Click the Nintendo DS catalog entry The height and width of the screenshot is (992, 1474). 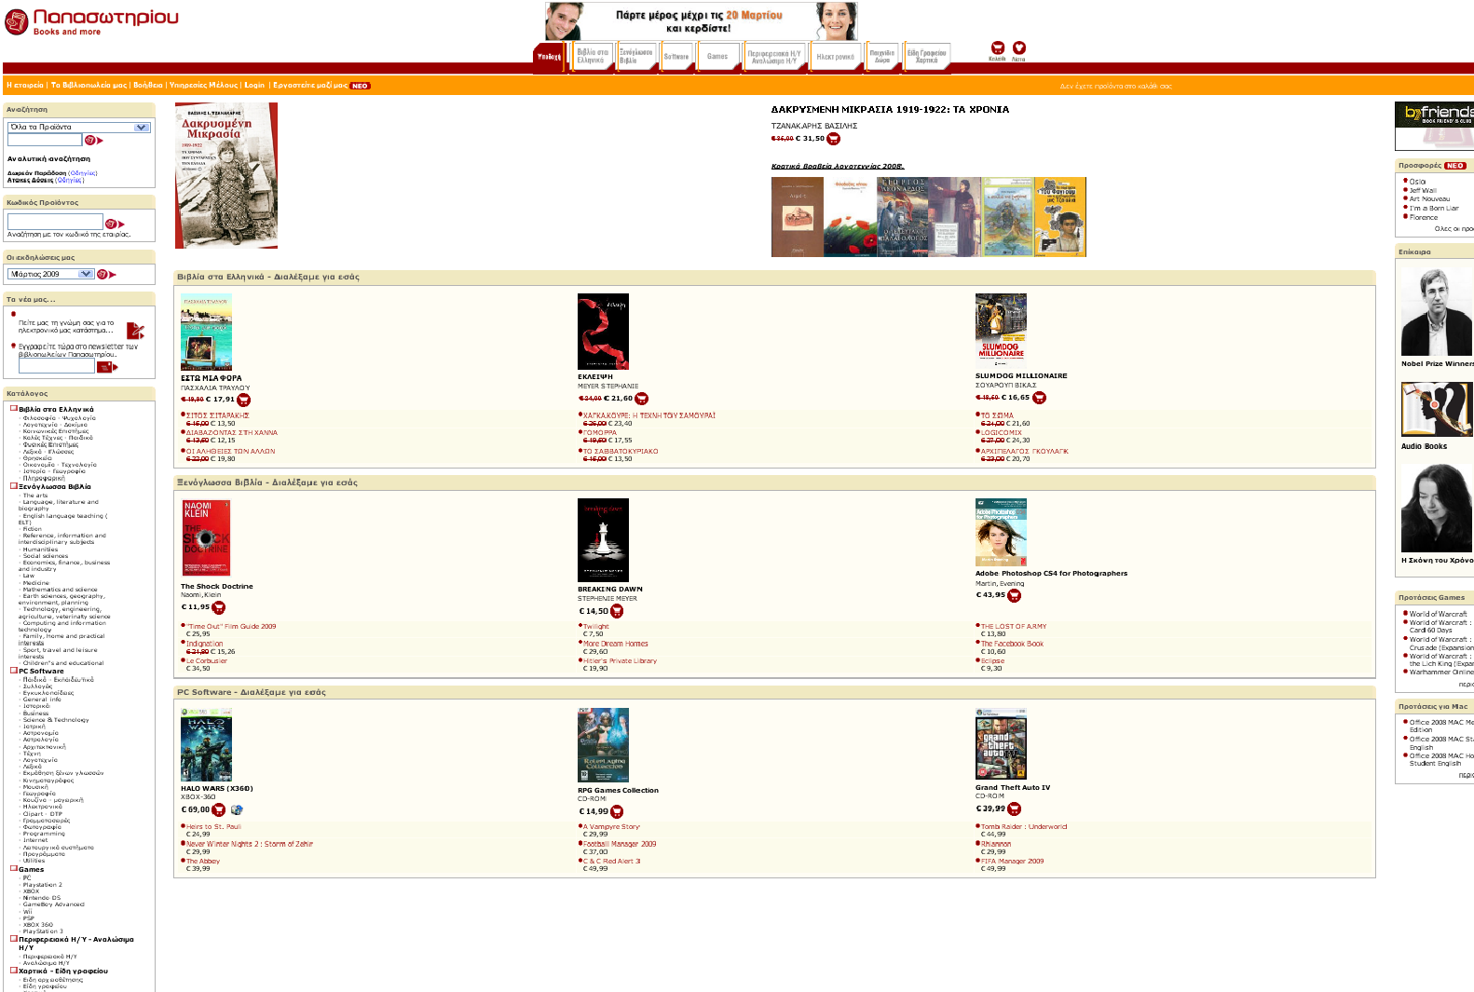point(42,898)
